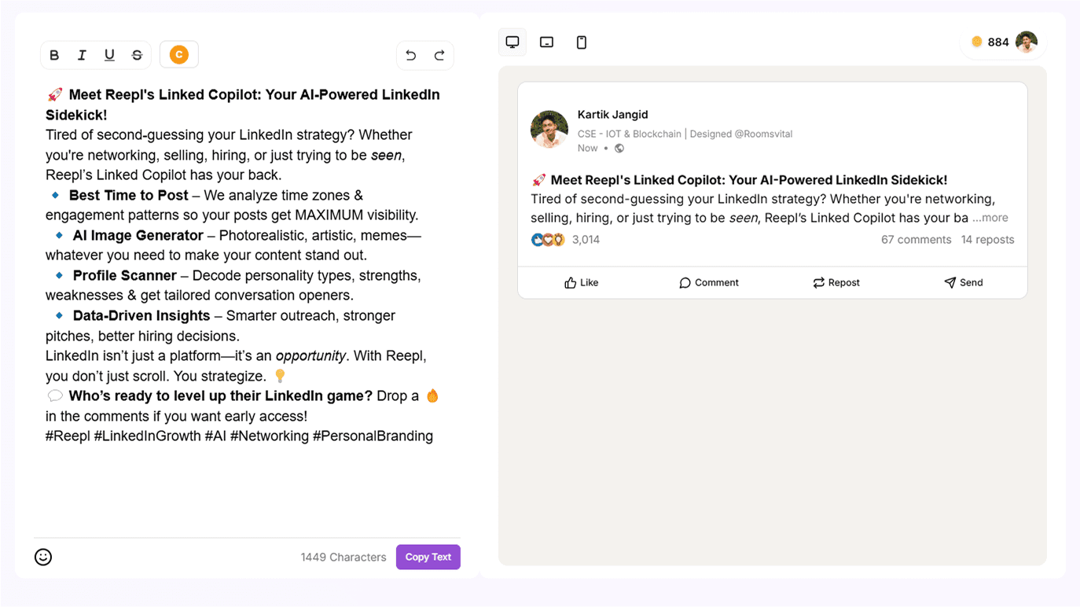
Task: Click the hashtag line in the editor
Action: 239,436
